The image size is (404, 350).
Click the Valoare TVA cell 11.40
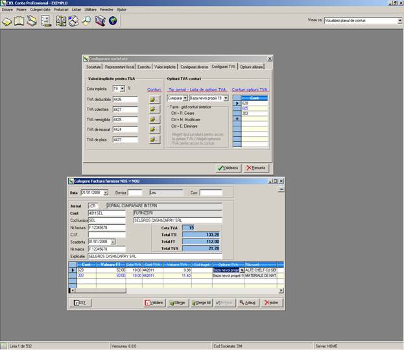(177, 275)
